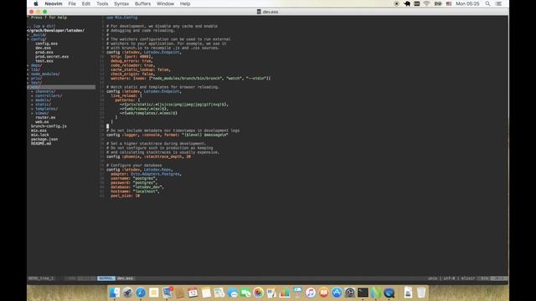Open Keynote from the dock
Viewport: 536px width, 301px height.
coord(297,292)
